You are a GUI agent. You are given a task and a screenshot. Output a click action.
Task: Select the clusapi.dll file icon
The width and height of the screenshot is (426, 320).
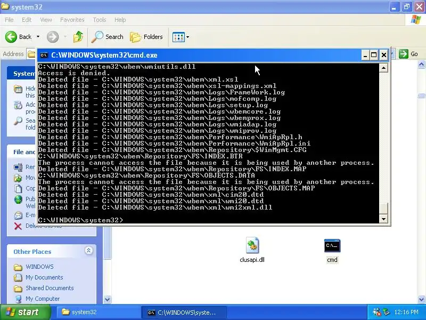pyautogui.click(x=252, y=245)
